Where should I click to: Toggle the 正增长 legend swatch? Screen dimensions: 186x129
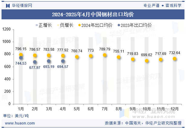(x=37, y=25)
